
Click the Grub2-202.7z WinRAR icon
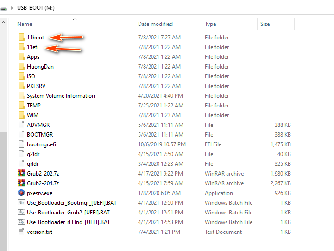(x=21, y=174)
